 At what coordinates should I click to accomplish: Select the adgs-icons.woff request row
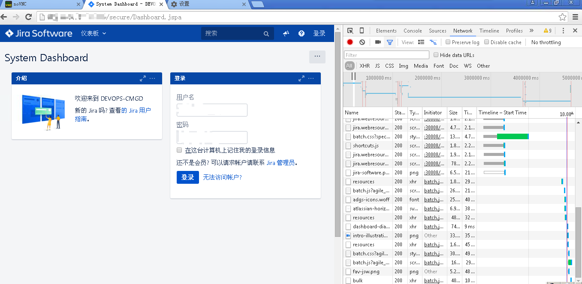point(459,200)
